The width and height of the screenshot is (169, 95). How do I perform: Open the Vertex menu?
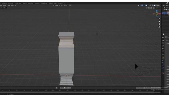(5, 5)
